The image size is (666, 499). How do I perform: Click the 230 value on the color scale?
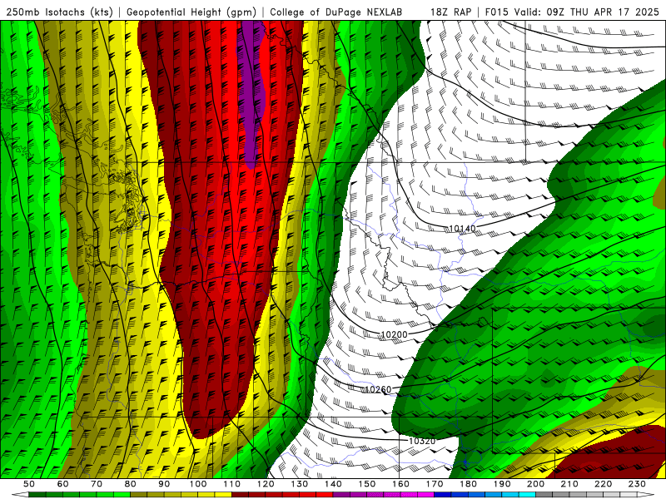637,484
